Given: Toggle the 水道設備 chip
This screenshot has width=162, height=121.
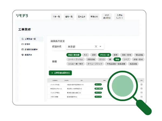Looking at the screenshot, I should point(133,64).
